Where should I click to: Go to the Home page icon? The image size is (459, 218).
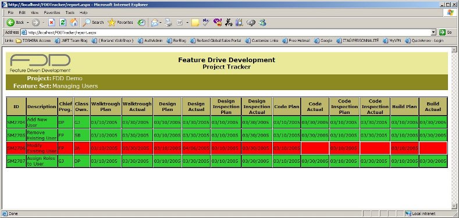[x=74, y=22]
